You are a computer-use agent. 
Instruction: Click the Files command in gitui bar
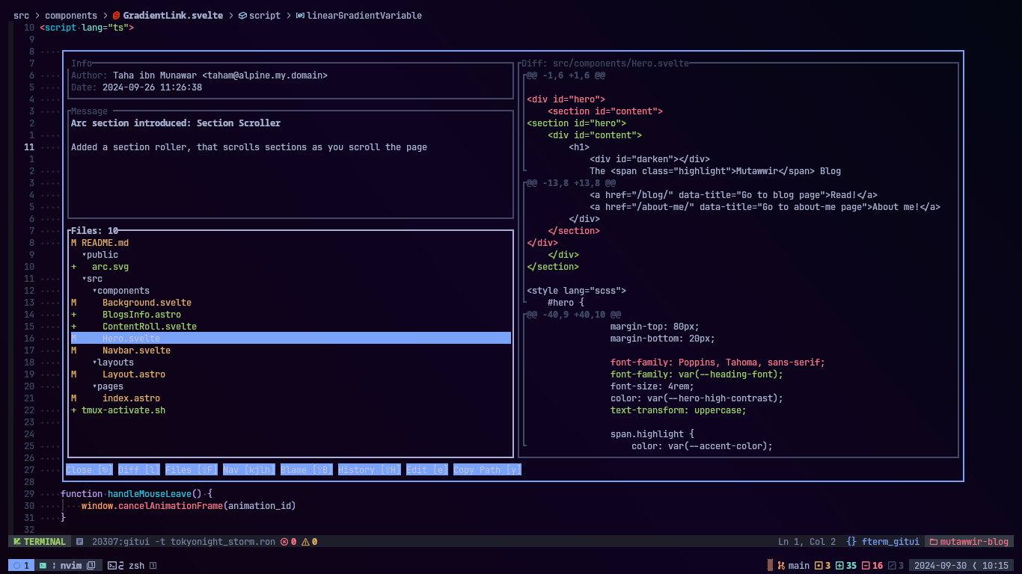point(192,470)
